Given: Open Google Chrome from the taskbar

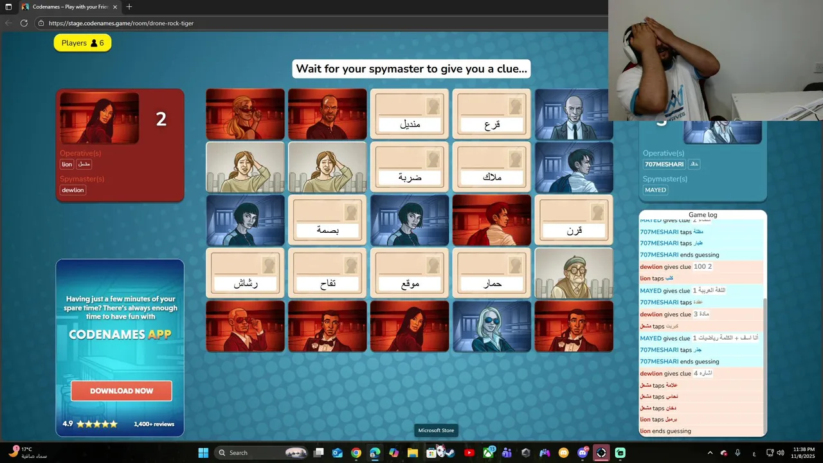Looking at the screenshot, I should [356, 453].
